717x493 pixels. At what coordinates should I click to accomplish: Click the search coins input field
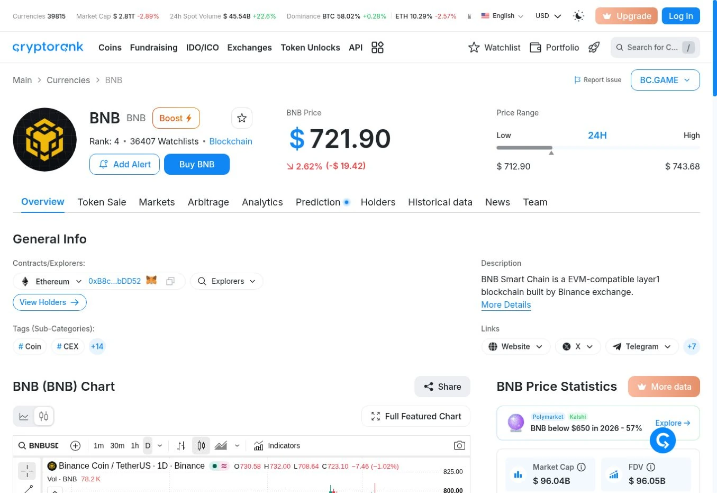coord(655,48)
